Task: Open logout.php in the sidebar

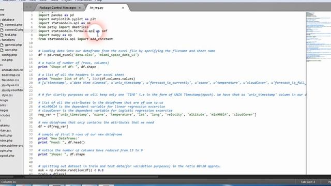Action: (x=7, y=156)
